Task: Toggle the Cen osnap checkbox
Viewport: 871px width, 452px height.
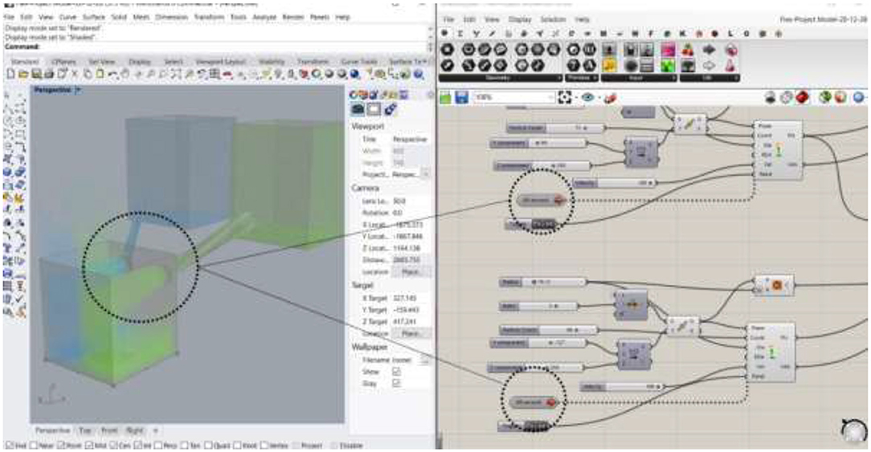Action: point(113,446)
